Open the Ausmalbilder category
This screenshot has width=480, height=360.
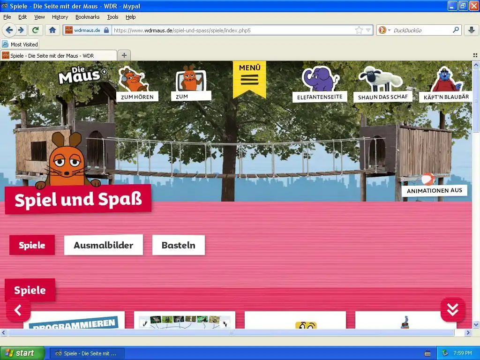[104, 245]
